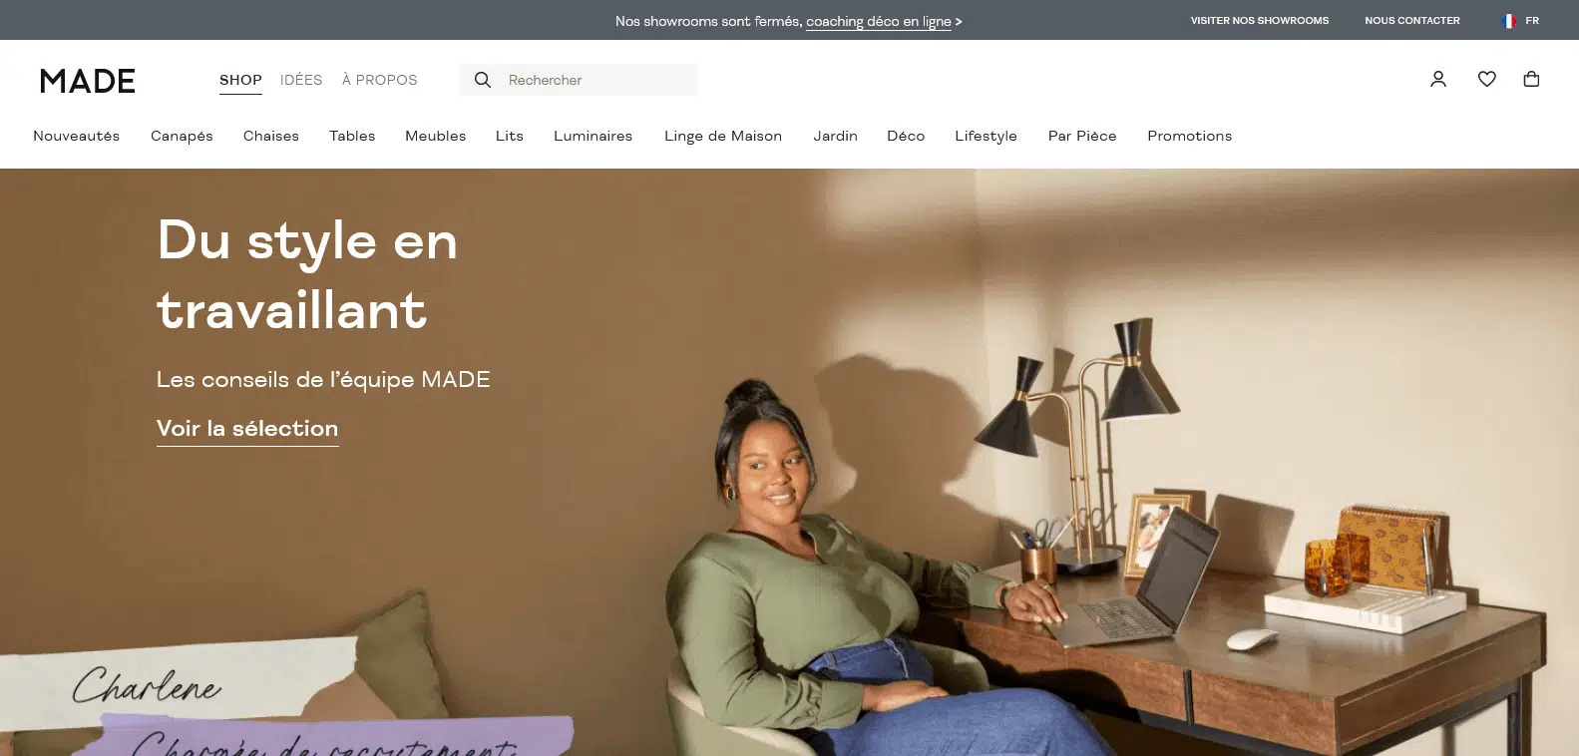Click the French flag icon

coord(1509,21)
